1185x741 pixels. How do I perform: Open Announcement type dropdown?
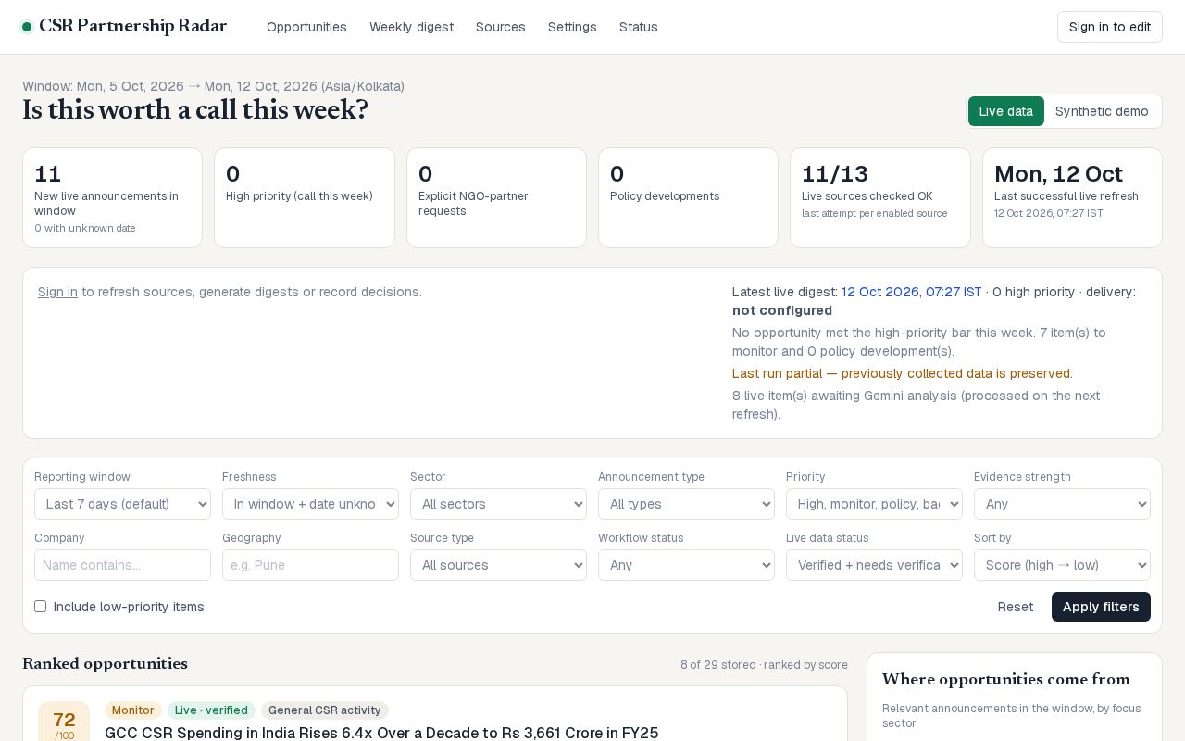(686, 504)
